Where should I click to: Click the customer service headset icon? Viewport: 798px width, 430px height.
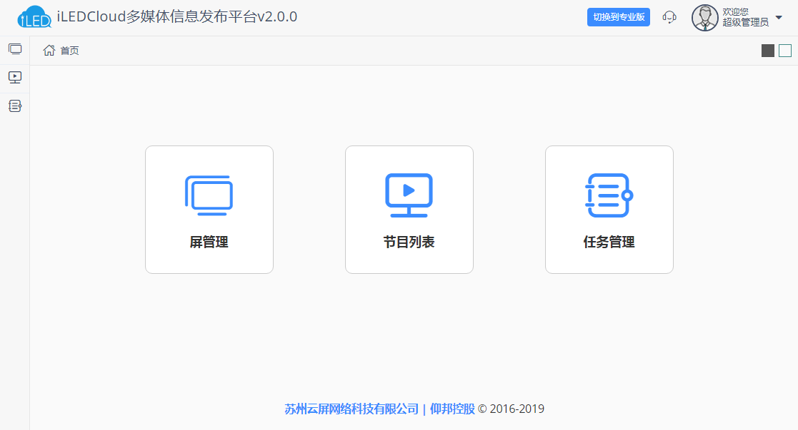pos(669,17)
